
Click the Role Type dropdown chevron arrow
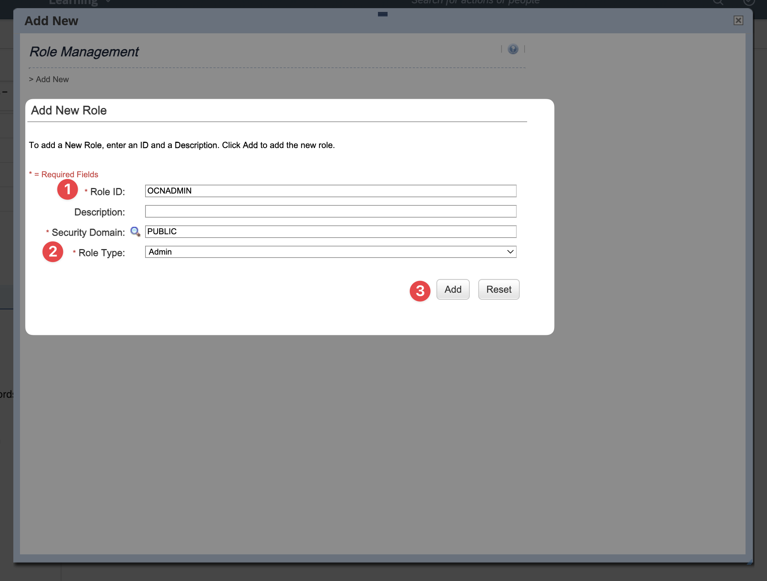click(x=510, y=252)
